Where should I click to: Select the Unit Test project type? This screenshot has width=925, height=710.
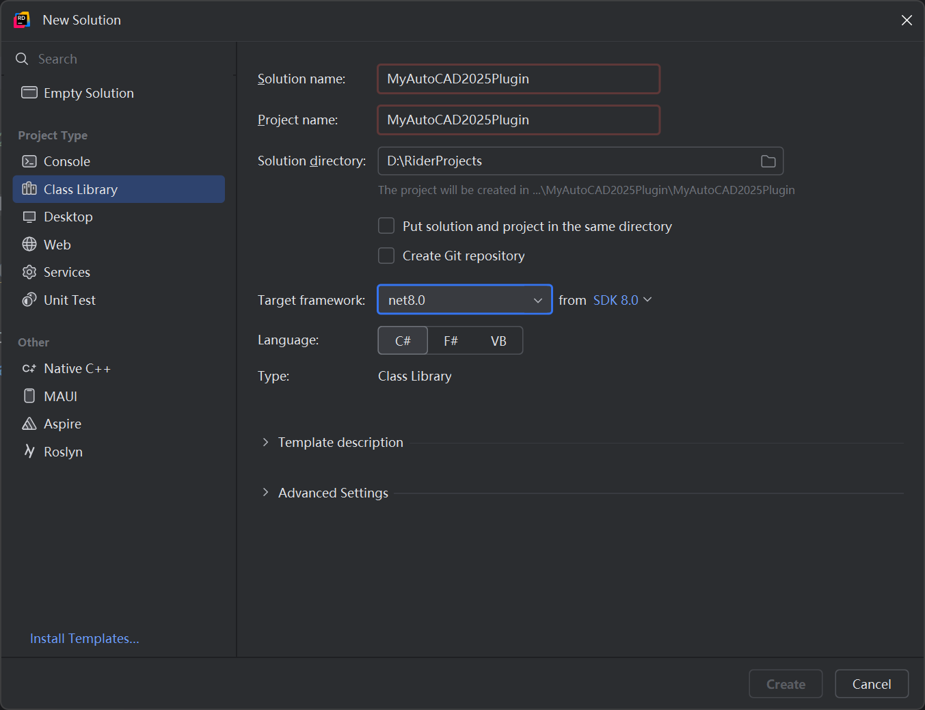click(119, 300)
